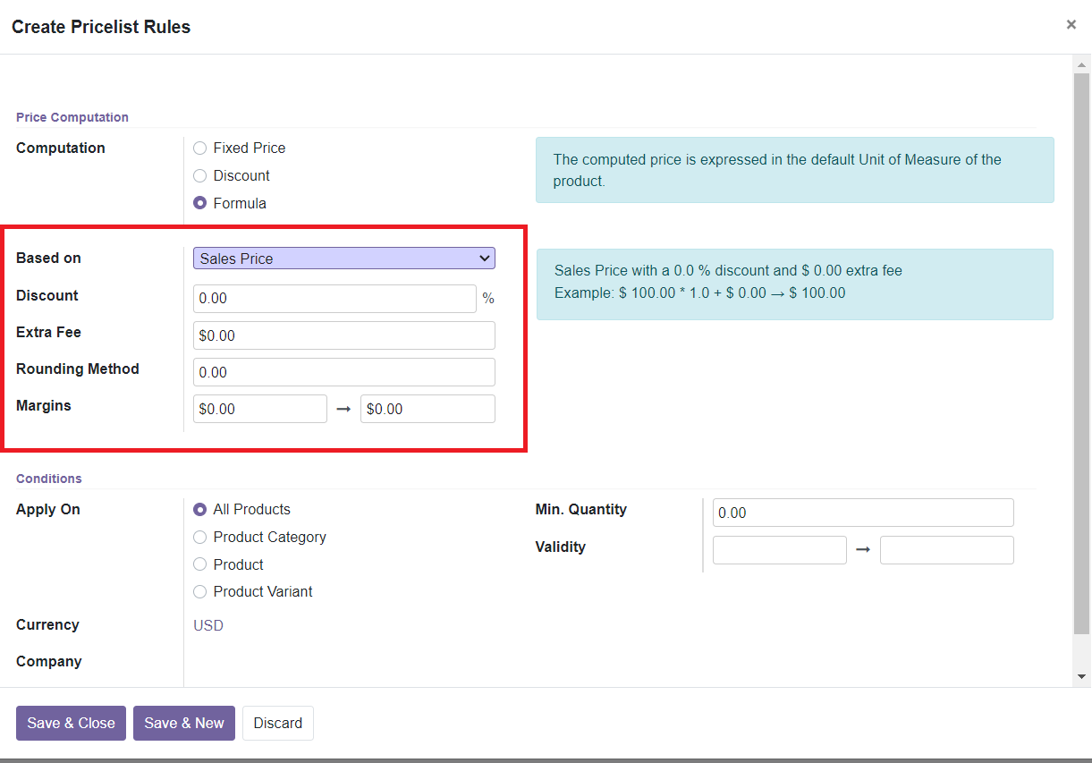Apply rule on All Products
Image resolution: width=1092 pixels, height=763 pixels.
coord(199,509)
